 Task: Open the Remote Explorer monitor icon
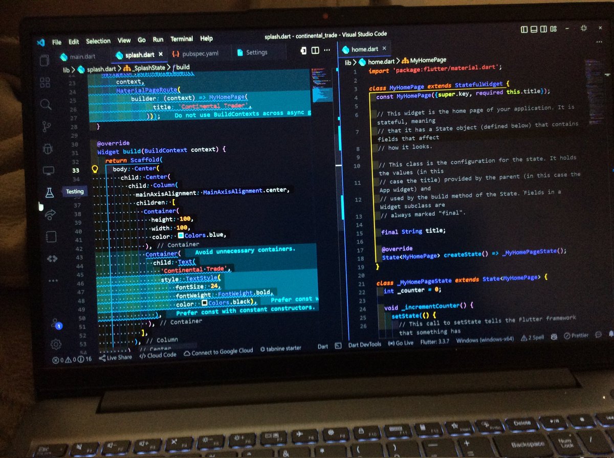[x=48, y=171]
